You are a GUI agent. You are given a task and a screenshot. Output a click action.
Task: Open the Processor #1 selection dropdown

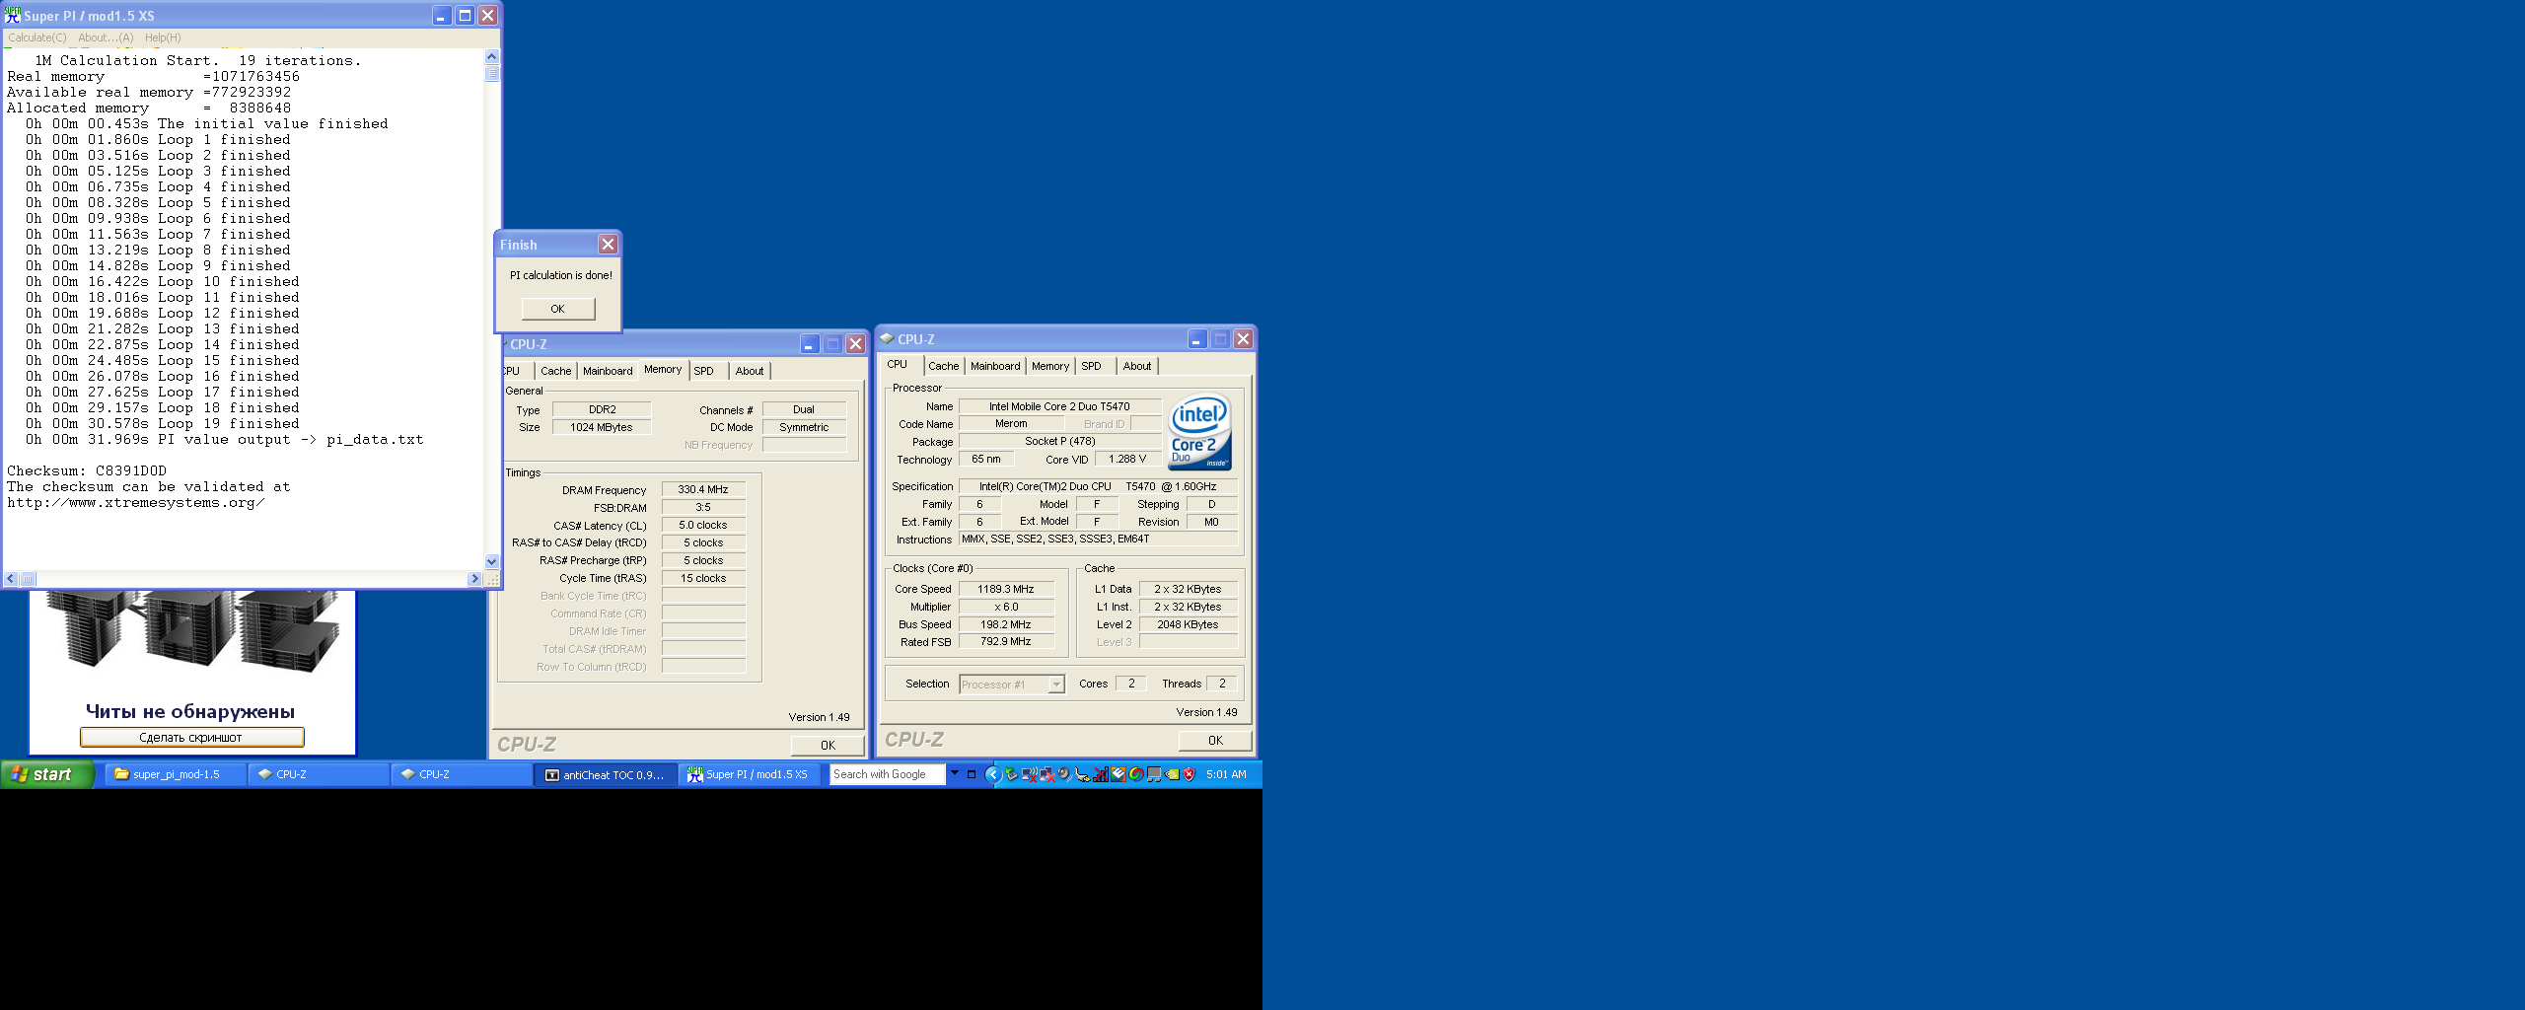[1056, 684]
